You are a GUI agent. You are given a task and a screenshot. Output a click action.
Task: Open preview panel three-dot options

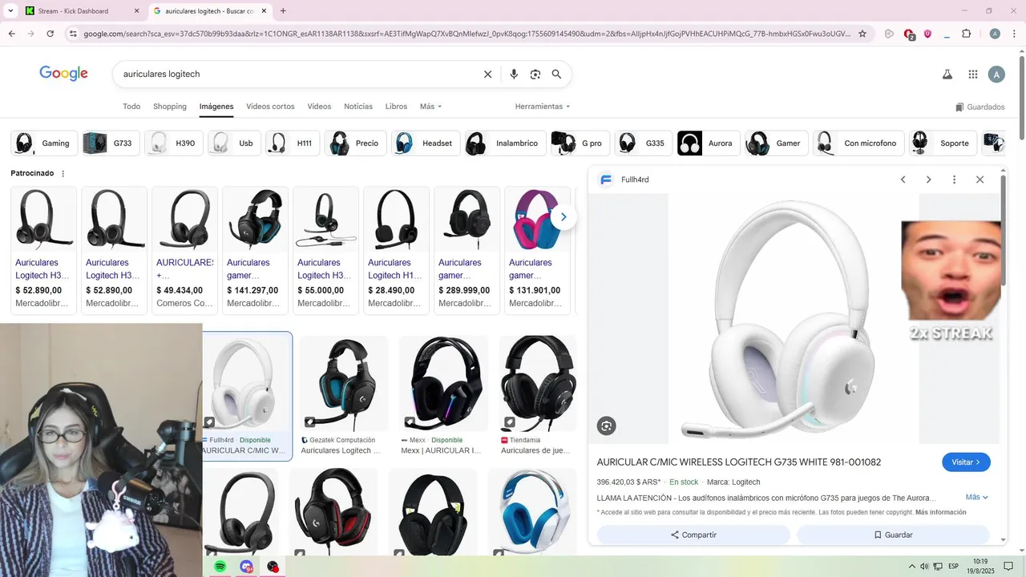click(954, 180)
